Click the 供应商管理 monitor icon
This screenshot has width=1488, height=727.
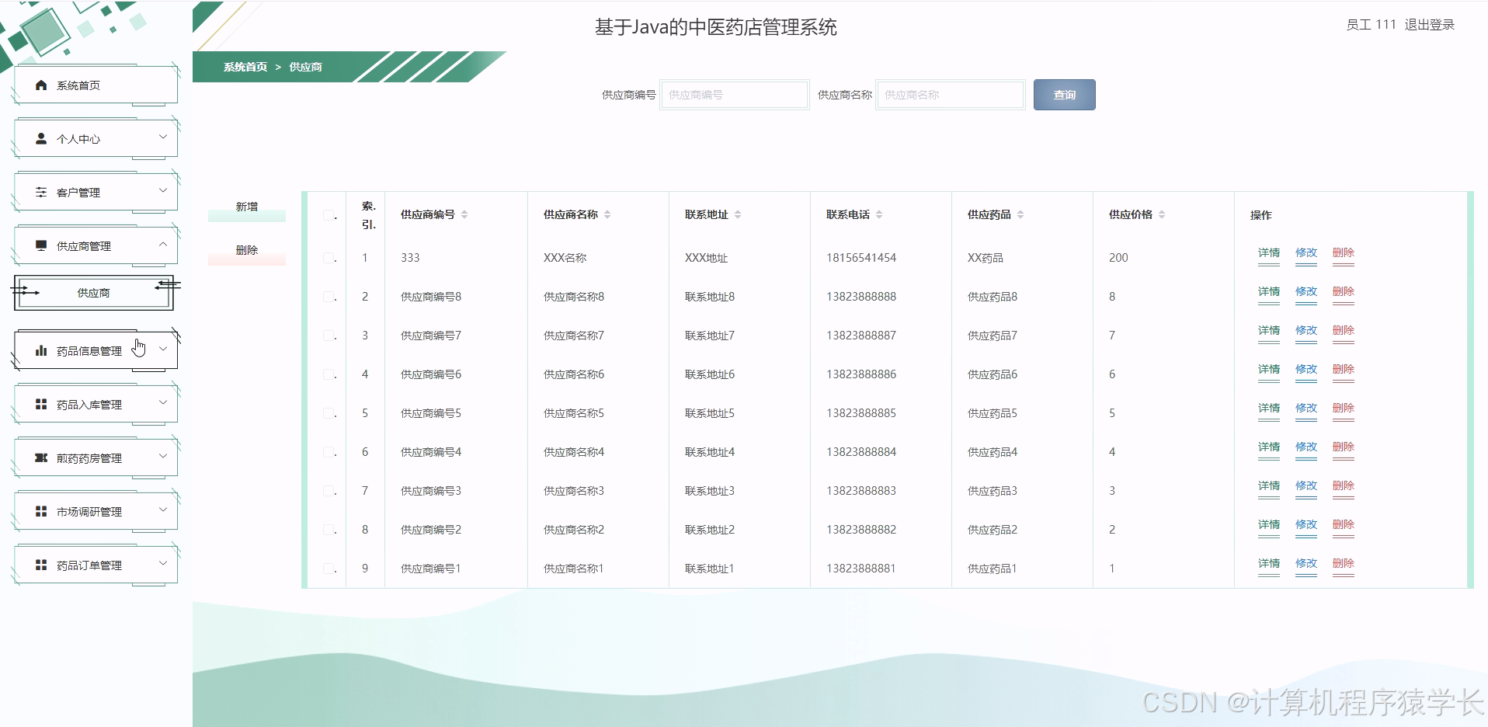coord(40,244)
